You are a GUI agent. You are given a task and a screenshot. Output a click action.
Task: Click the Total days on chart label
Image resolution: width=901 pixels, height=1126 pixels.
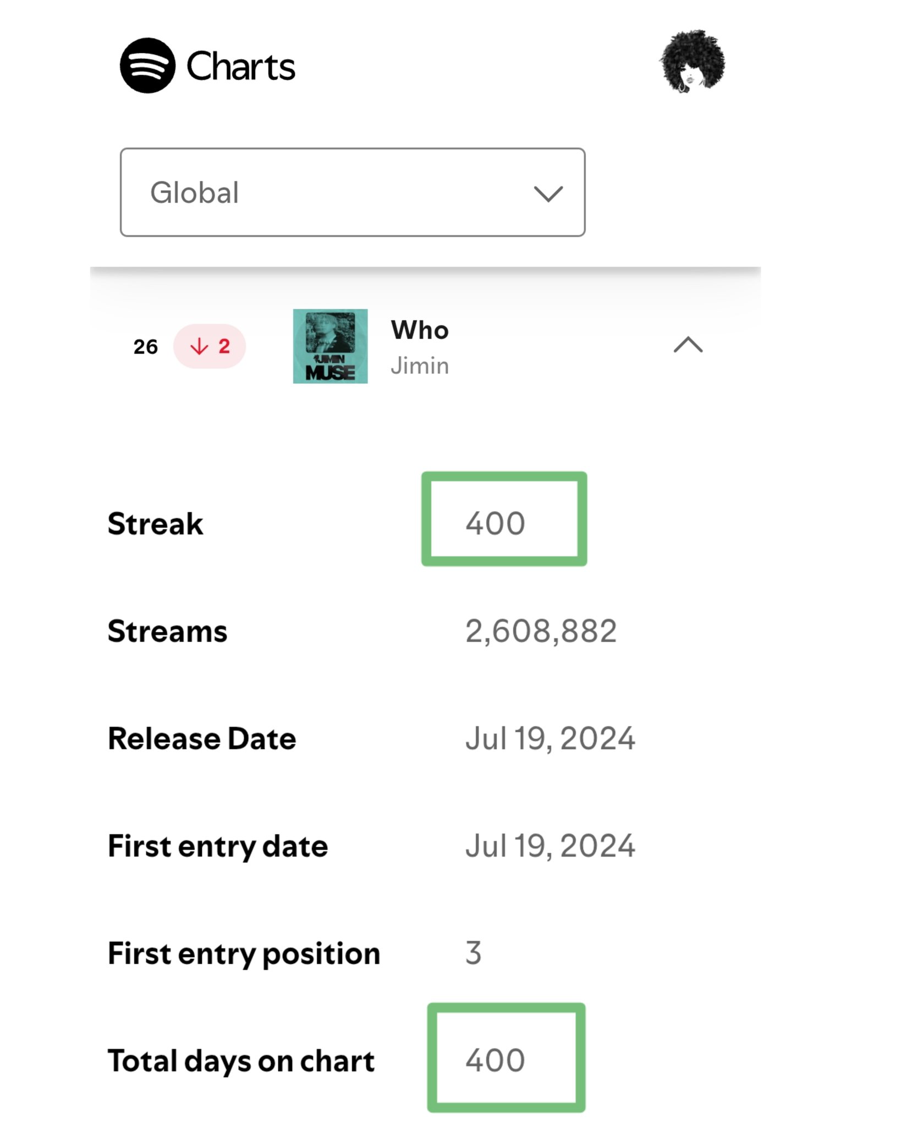click(241, 1061)
